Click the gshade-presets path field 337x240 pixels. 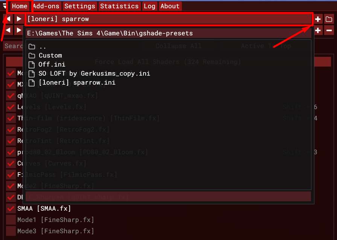tap(168, 33)
